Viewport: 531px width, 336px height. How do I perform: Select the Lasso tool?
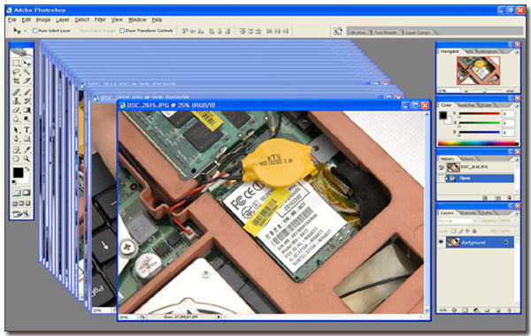[16, 72]
